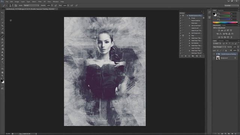The width and height of the screenshot is (240, 135).
Task: Click the toolbox foreground color swatch
Action: tap(1, 81)
